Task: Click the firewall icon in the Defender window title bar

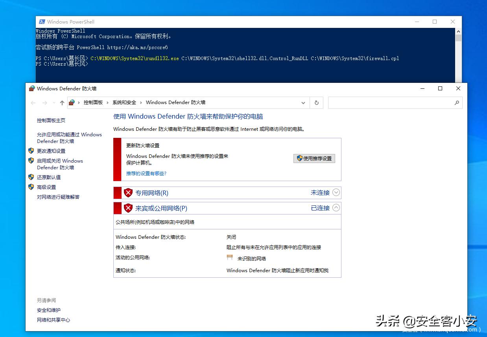Action: pyautogui.click(x=31, y=88)
